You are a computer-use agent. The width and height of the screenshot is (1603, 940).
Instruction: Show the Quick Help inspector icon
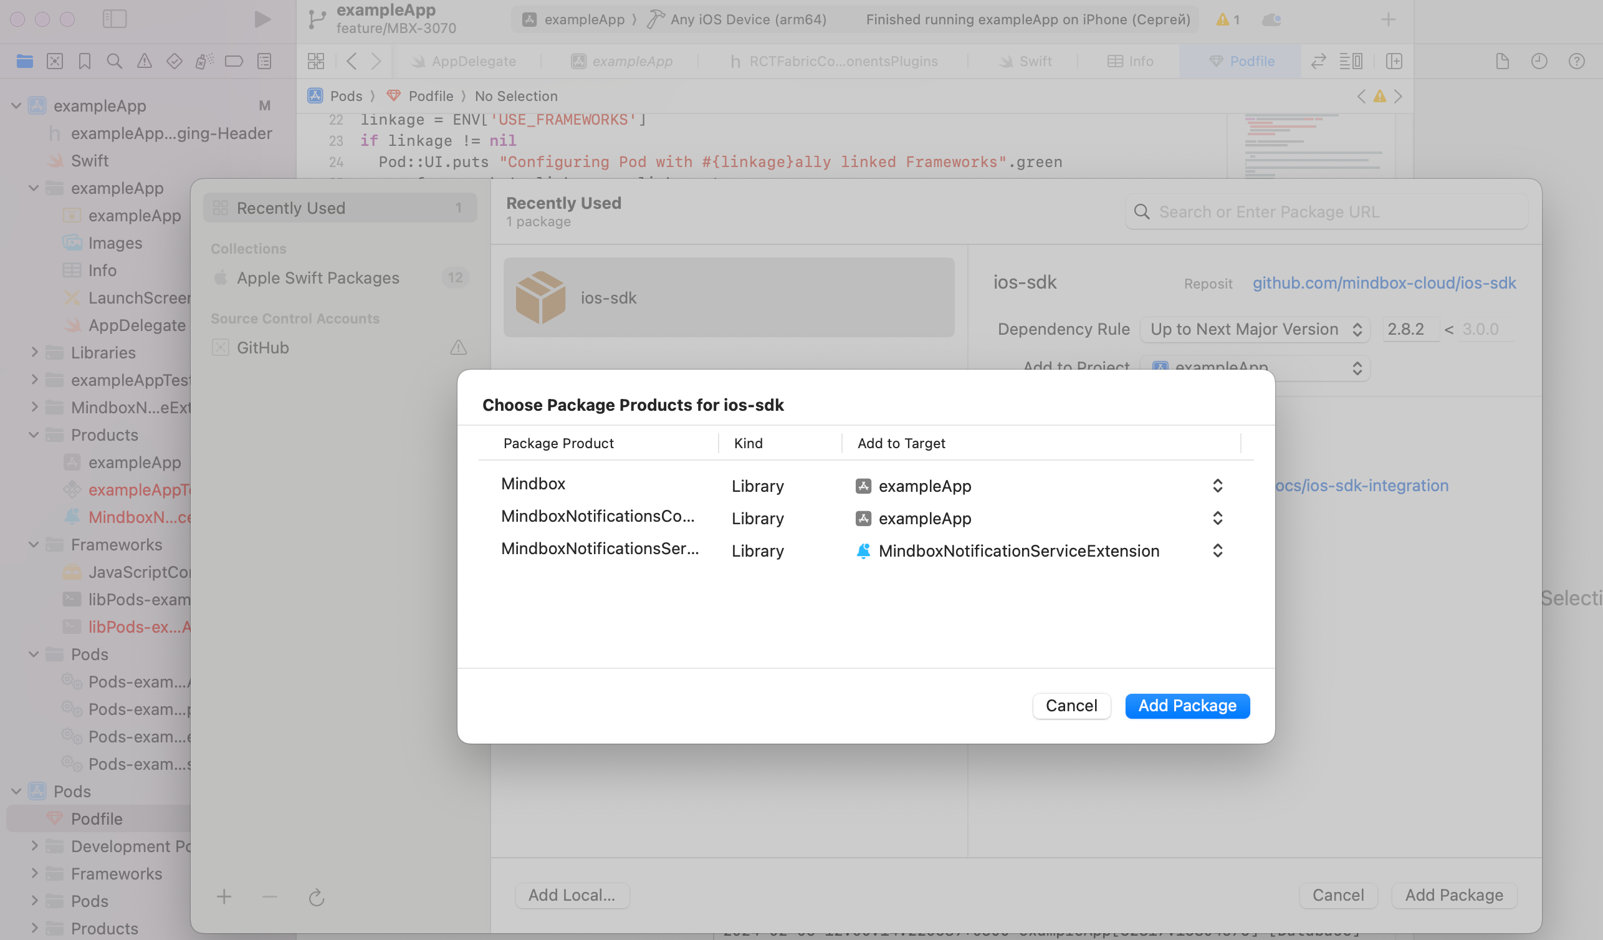1576,61
